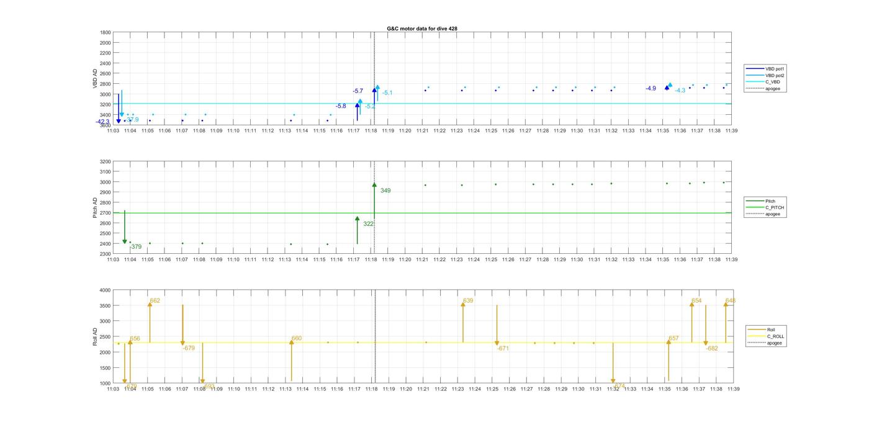Click '3200' tick on the Pitch y-axis

[x=105, y=161]
